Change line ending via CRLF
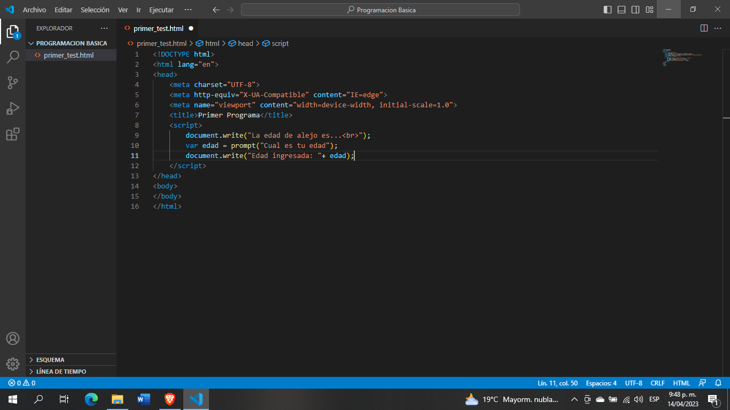730x410 pixels. [x=657, y=383]
